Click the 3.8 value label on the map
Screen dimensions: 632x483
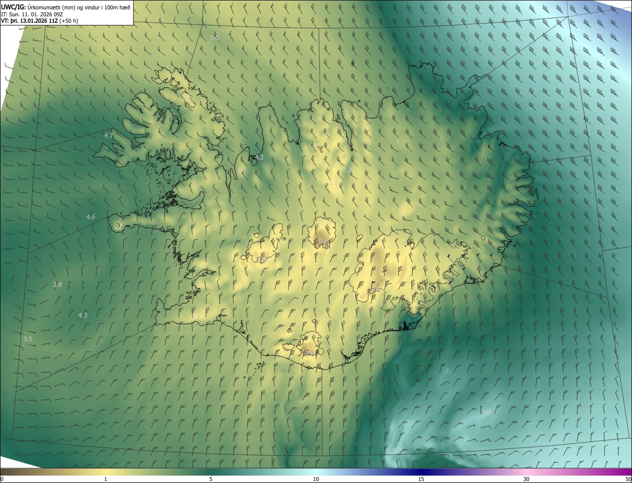57,284
